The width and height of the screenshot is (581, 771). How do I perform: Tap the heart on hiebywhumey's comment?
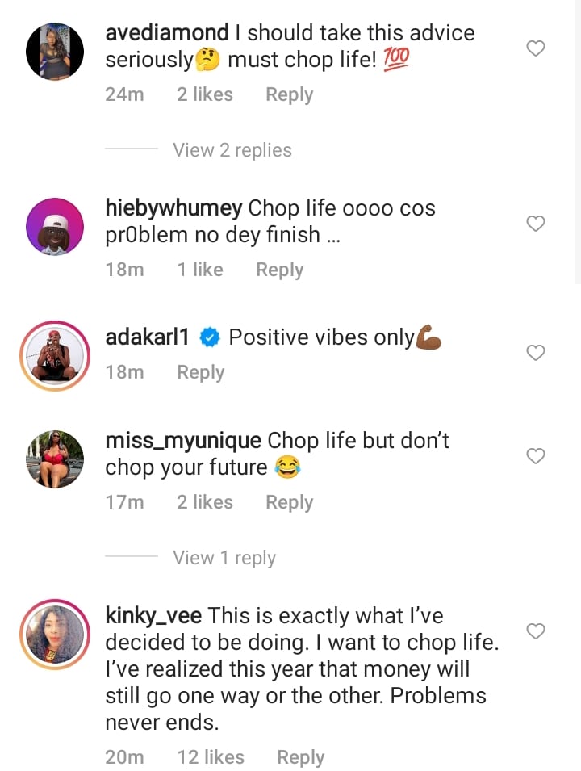tap(535, 224)
